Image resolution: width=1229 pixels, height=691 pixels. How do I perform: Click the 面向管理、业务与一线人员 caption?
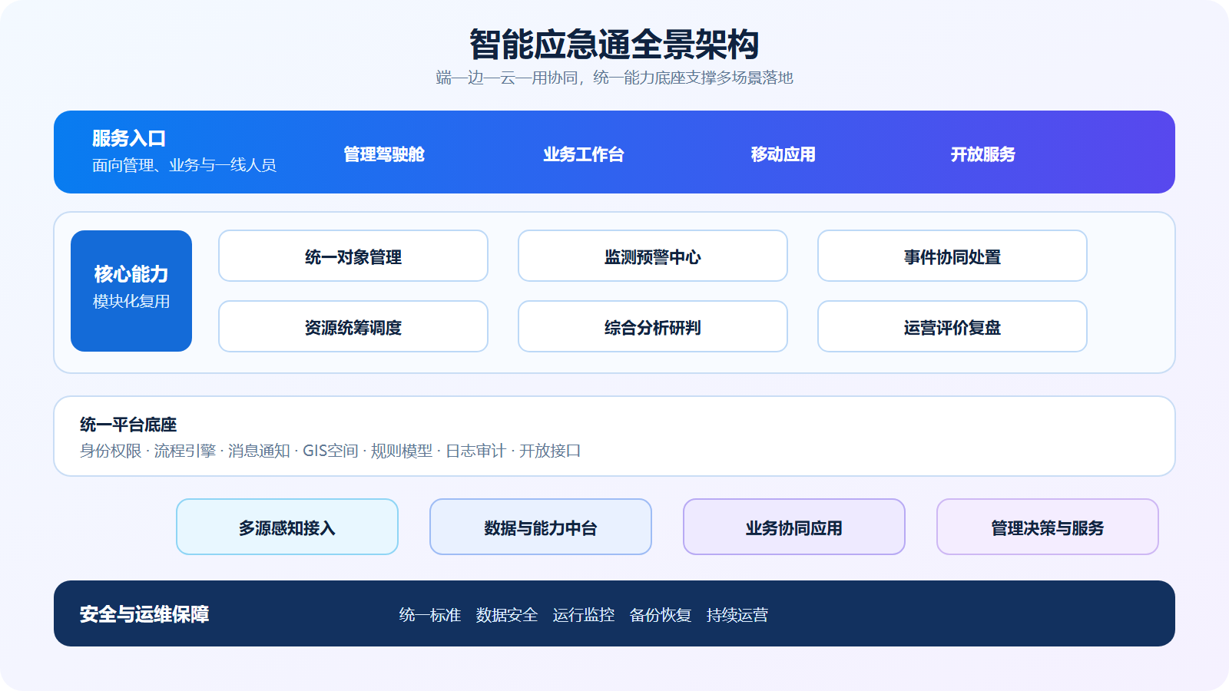coord(184,165)
